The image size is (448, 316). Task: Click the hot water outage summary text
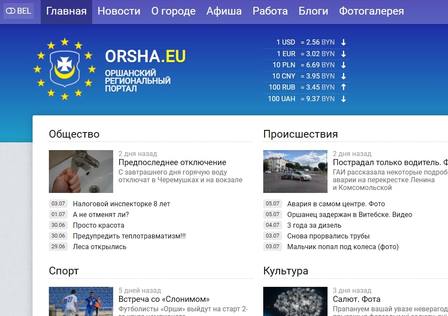pyautogui.click(x=180, y=176)
